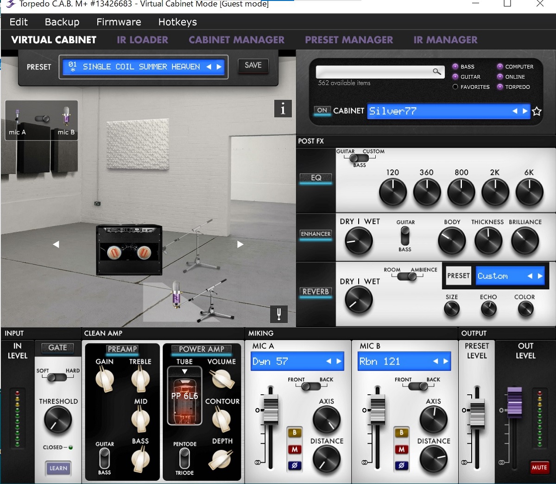This screenshot has height=484, width=556.
Task: Click the Enhancer BODY knob
Action: pyautogui.click(x=452, y=241)
